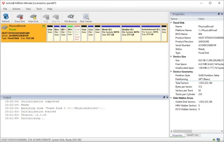Click the KillDisk app icon in title bar

[x=3, y=3]
